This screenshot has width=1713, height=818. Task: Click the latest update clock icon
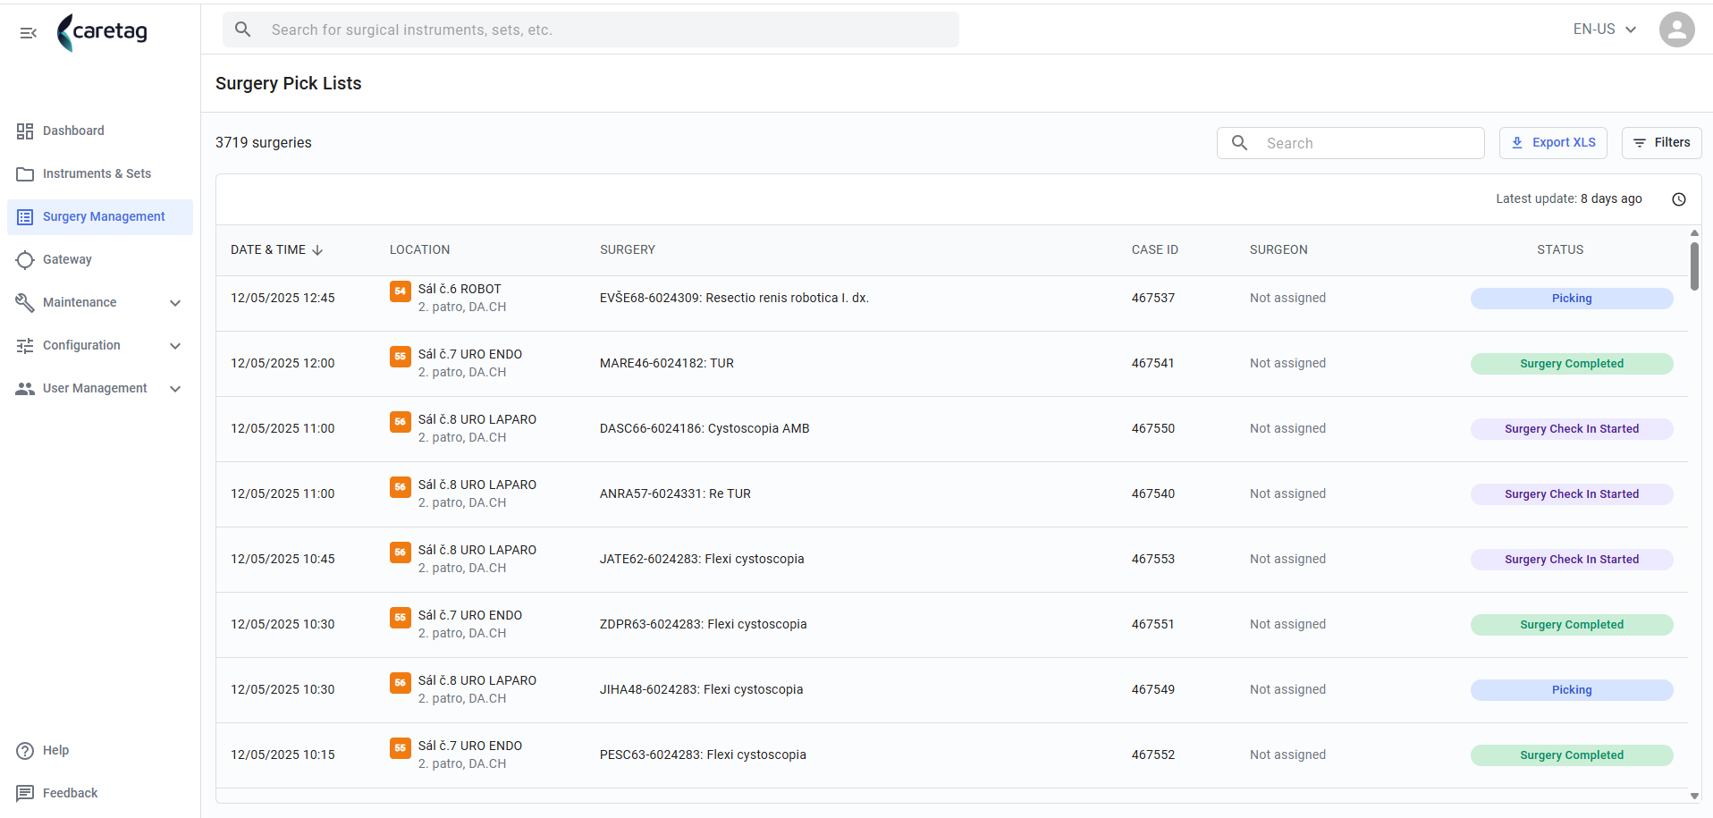(1679, 199)
